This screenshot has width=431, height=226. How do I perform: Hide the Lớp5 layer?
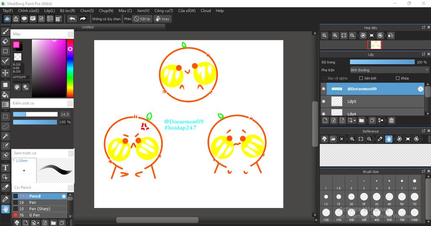[324, 102]
